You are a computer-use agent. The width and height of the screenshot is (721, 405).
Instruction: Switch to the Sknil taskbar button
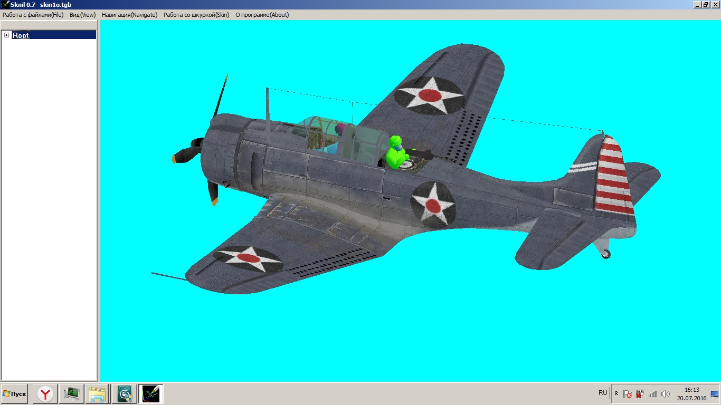151,394
